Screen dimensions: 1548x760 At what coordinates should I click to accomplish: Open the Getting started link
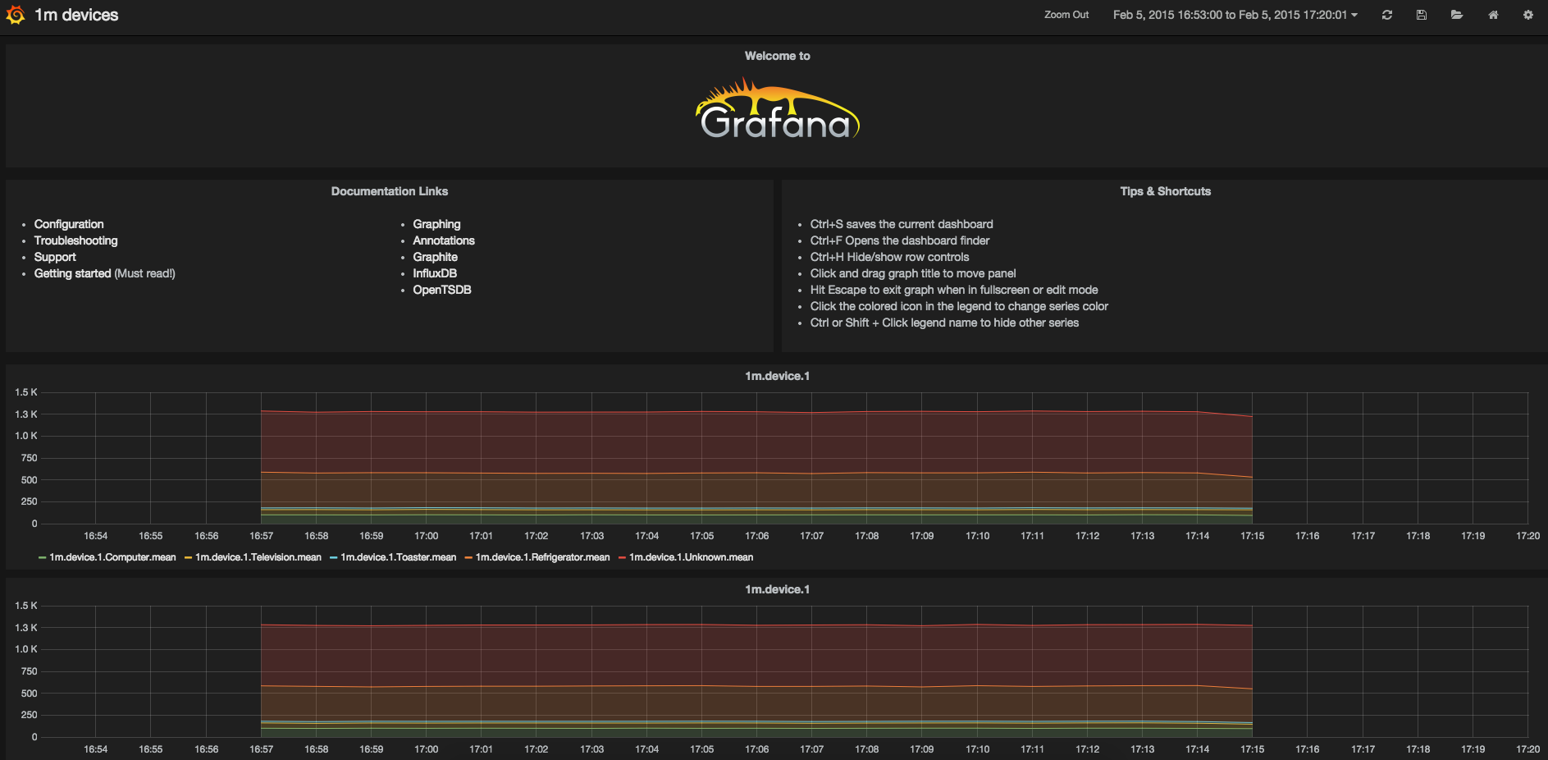click(72, 273)
